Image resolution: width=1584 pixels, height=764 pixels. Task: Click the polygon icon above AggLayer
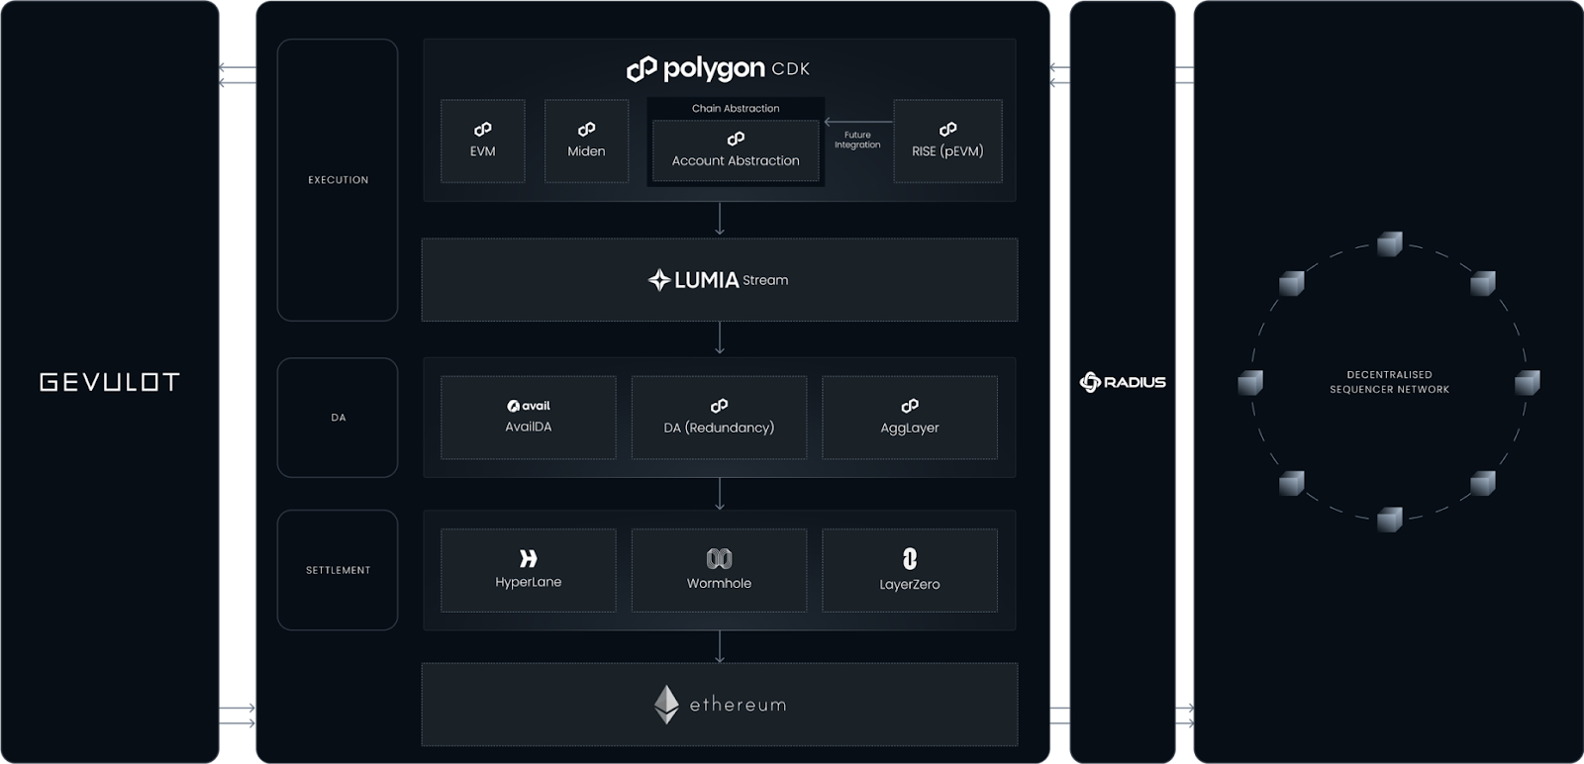pos(910,406)
